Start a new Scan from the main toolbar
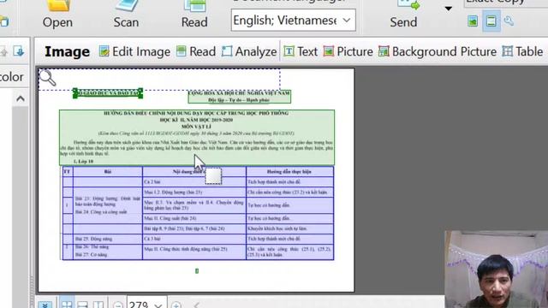This screenshot has height=308, width=548. (126, 15)
